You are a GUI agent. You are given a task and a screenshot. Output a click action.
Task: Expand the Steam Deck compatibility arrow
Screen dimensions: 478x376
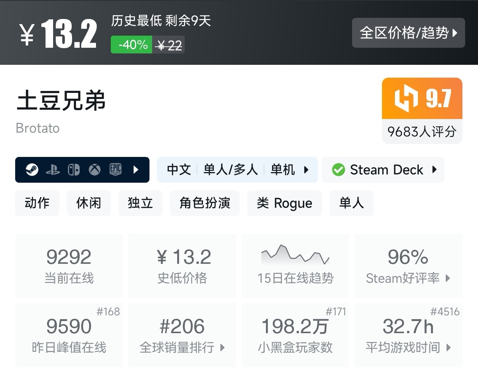[435, 170]
